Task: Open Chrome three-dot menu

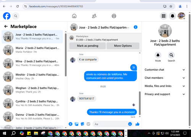Action: pyautogui.click(x=187, y=6)
